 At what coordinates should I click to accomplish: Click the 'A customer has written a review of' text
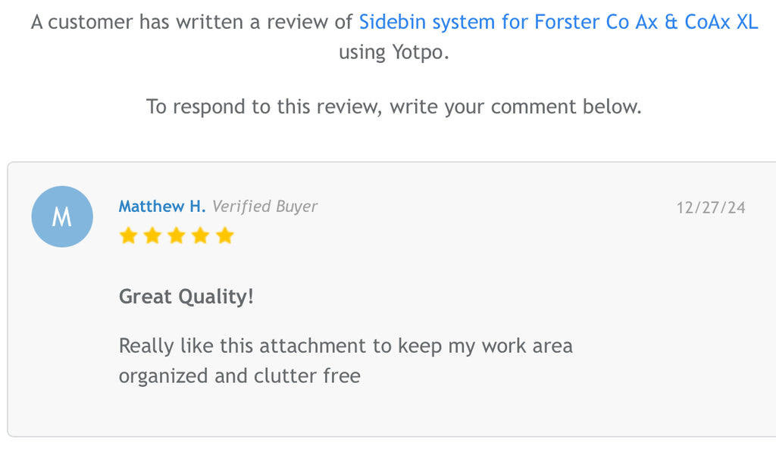tap(192, 22)
